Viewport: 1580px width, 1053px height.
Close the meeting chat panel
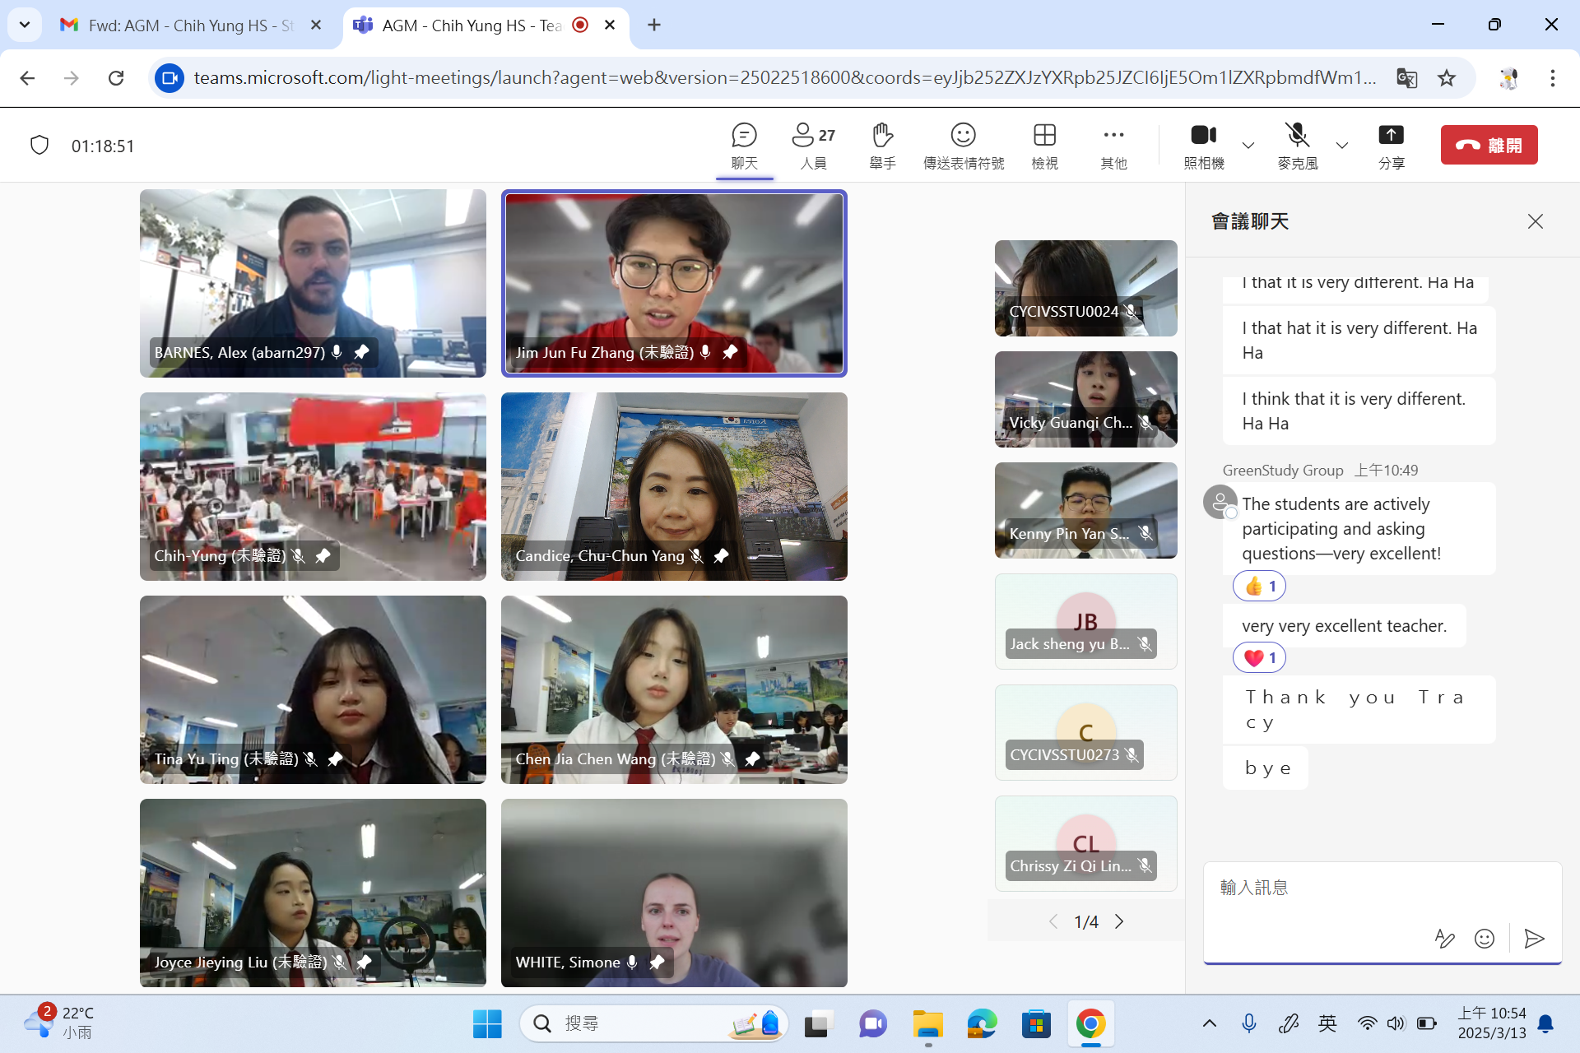click(x=1535, y=221)
